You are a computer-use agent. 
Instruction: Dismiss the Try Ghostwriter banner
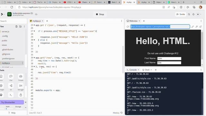click(x=26, y=102)
